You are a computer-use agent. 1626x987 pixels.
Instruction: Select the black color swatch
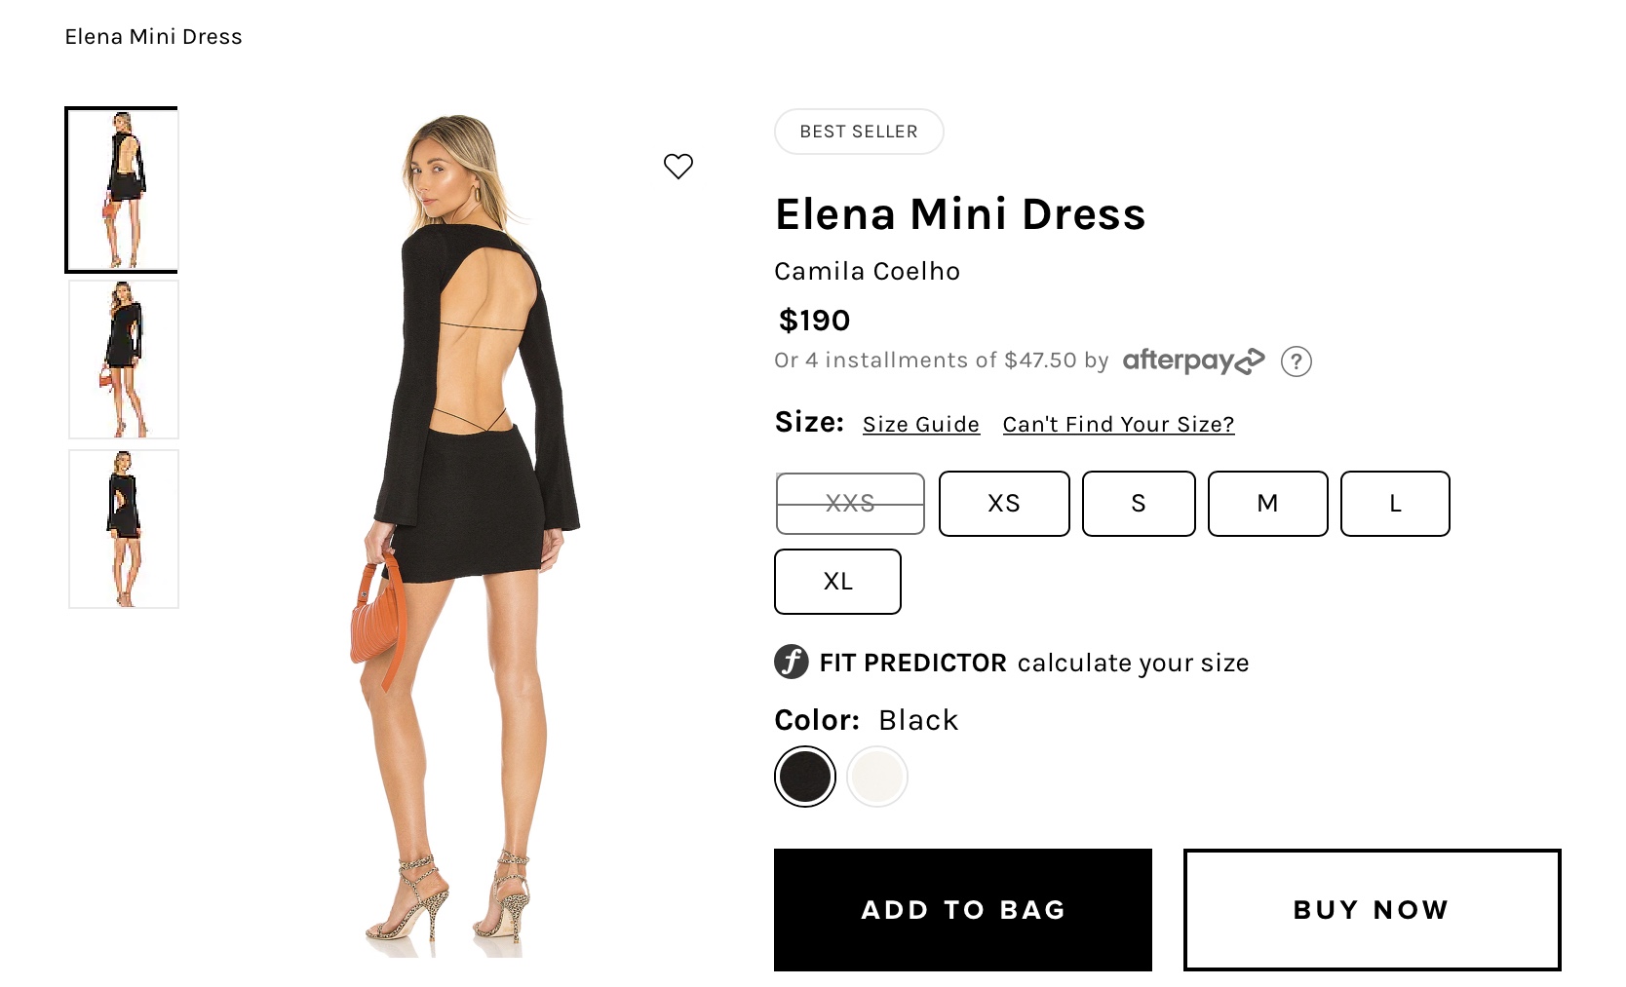click(805, 777)
